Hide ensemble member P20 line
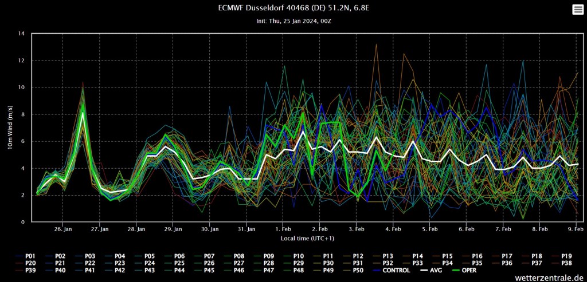The height and width of the screenshot is (282, 587). [x=30, y=263]
